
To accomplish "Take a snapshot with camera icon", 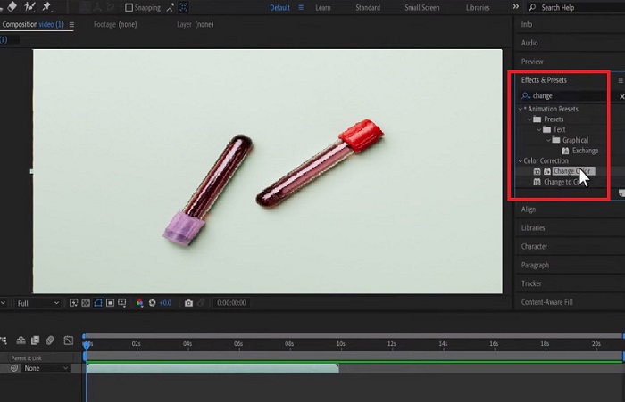I will [189, 303].
